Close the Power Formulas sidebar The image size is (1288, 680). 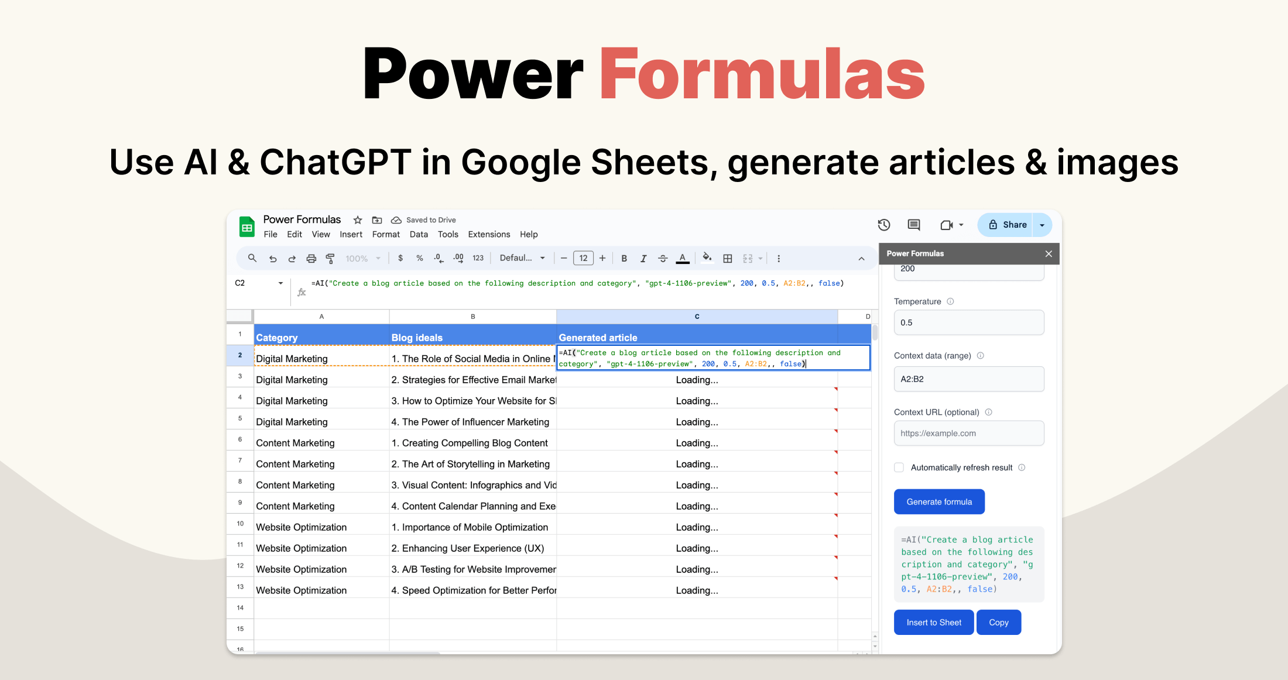[x=1049, y=253]
